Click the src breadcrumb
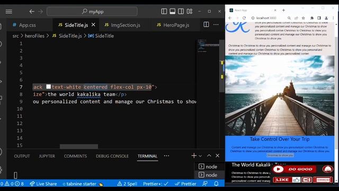 (15, 36)
